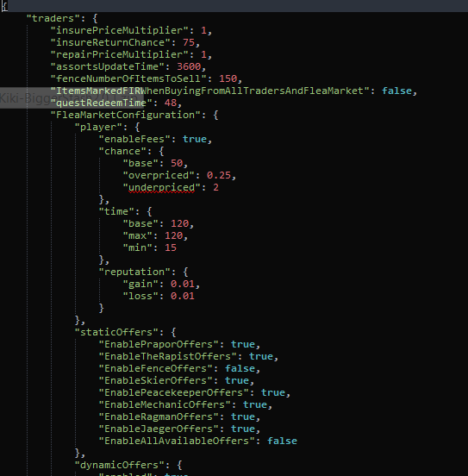Click the 150 value of fenceNumberOfItemsToSell
468x476 pixels.
228,78
